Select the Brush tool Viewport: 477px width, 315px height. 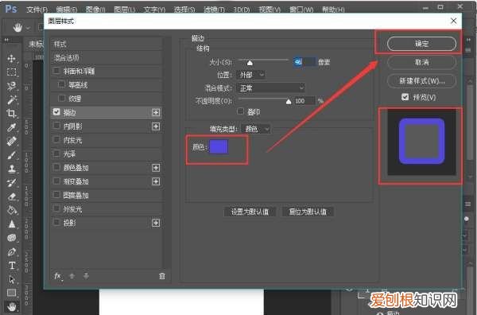pos(12,155)
